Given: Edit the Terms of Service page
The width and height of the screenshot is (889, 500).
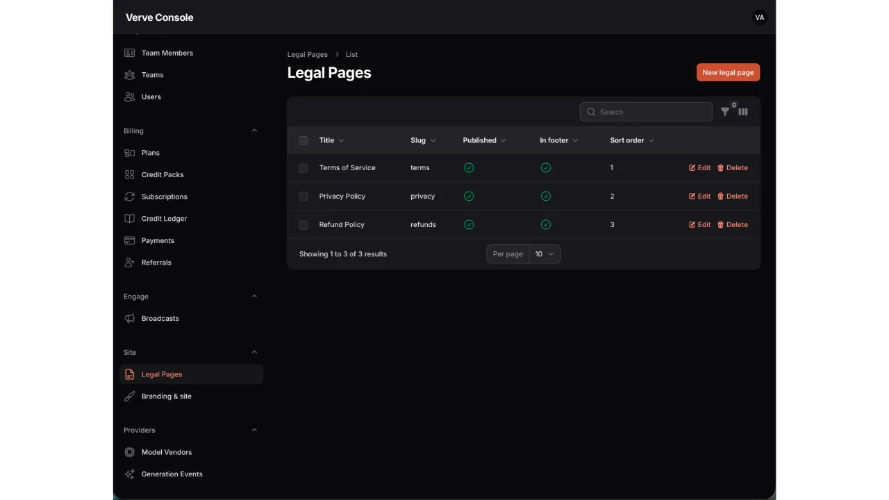Looking at the screenshot, I should tap(699, 168).
